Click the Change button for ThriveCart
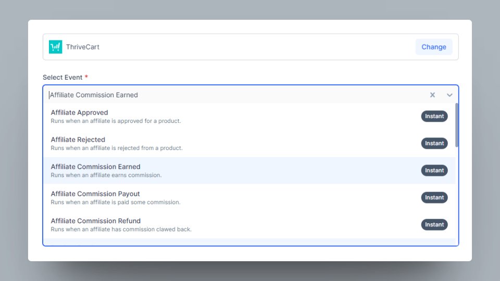Viewport: 500px width, 281px height. click(434, 47)
